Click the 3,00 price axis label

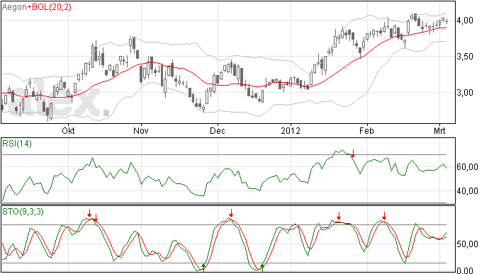click(465, 93)
